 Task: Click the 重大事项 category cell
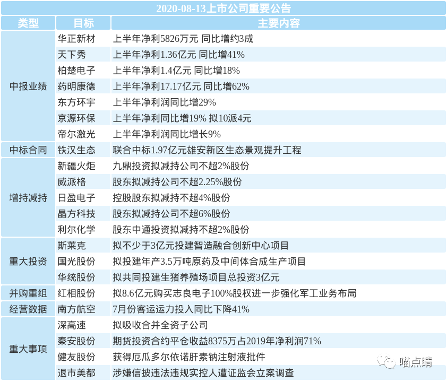(28, 349)
